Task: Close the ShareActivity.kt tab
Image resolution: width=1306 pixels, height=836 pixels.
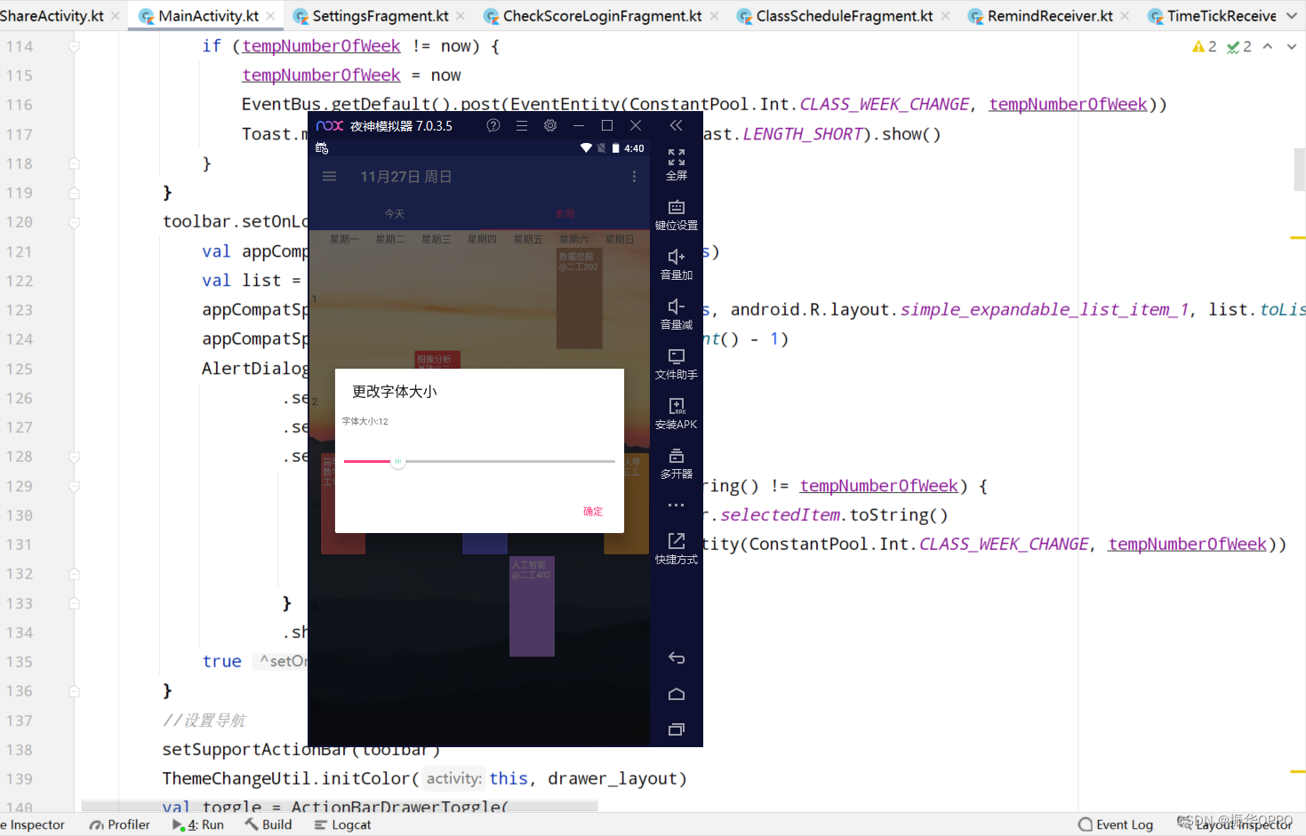Action: (116, 16)
